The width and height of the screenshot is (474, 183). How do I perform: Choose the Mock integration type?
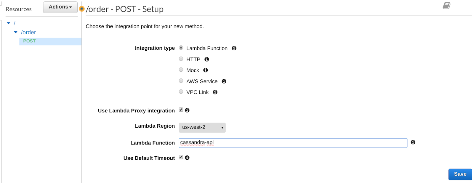[x=181, y=70]
